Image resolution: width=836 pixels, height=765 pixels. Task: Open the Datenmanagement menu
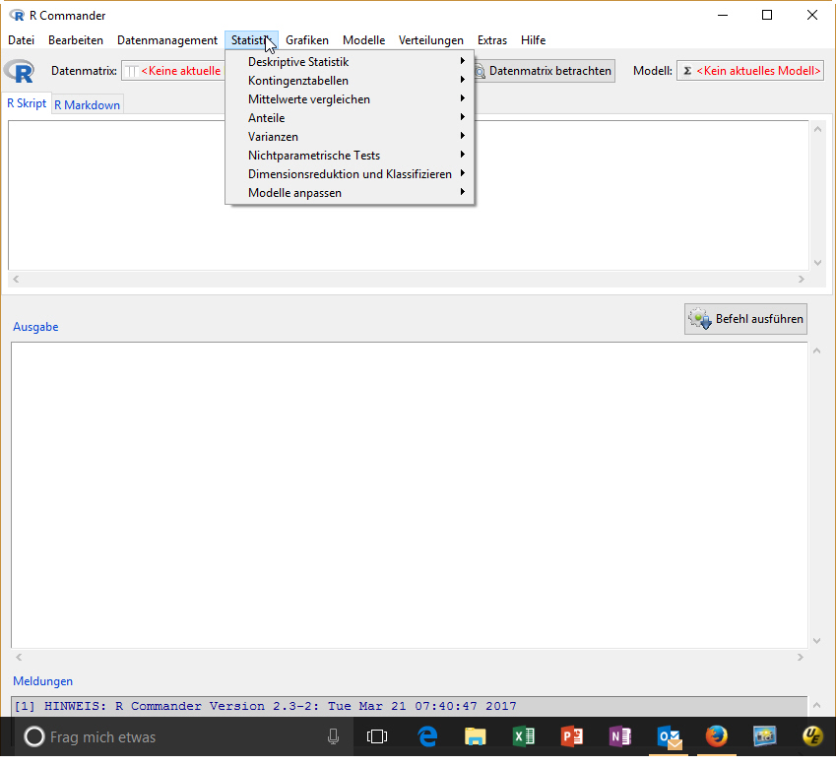tap(167, 40)
